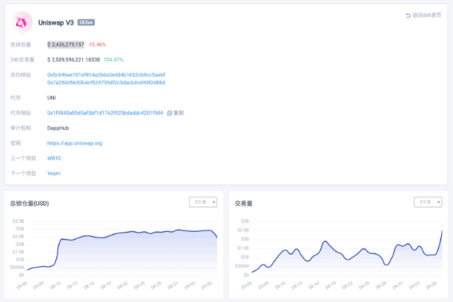
Task: Click 返回defi首页 link text
Action: (x=427, y=15)
